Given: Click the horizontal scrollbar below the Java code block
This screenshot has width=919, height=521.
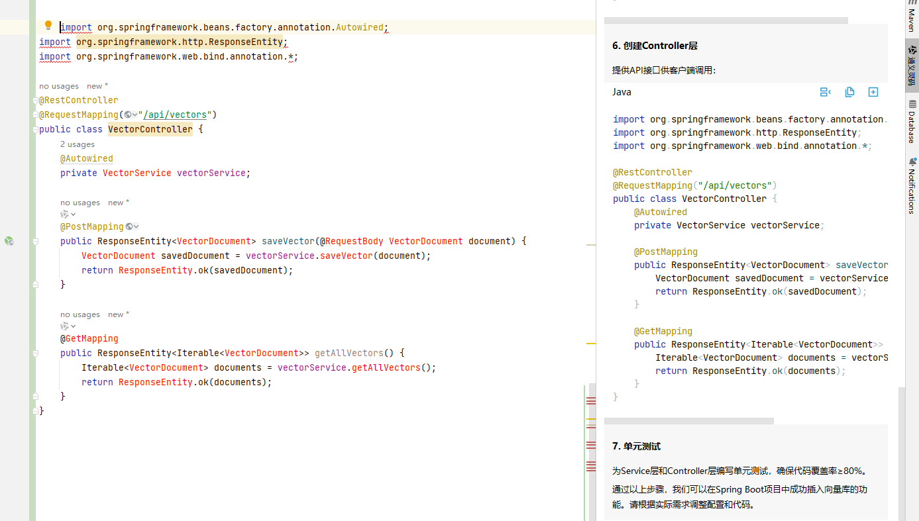Looking at the screenshot, I should [689, 421].
